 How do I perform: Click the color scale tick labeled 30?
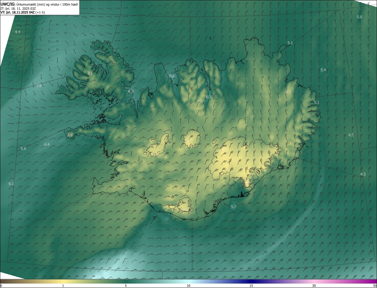coord(314,286)
